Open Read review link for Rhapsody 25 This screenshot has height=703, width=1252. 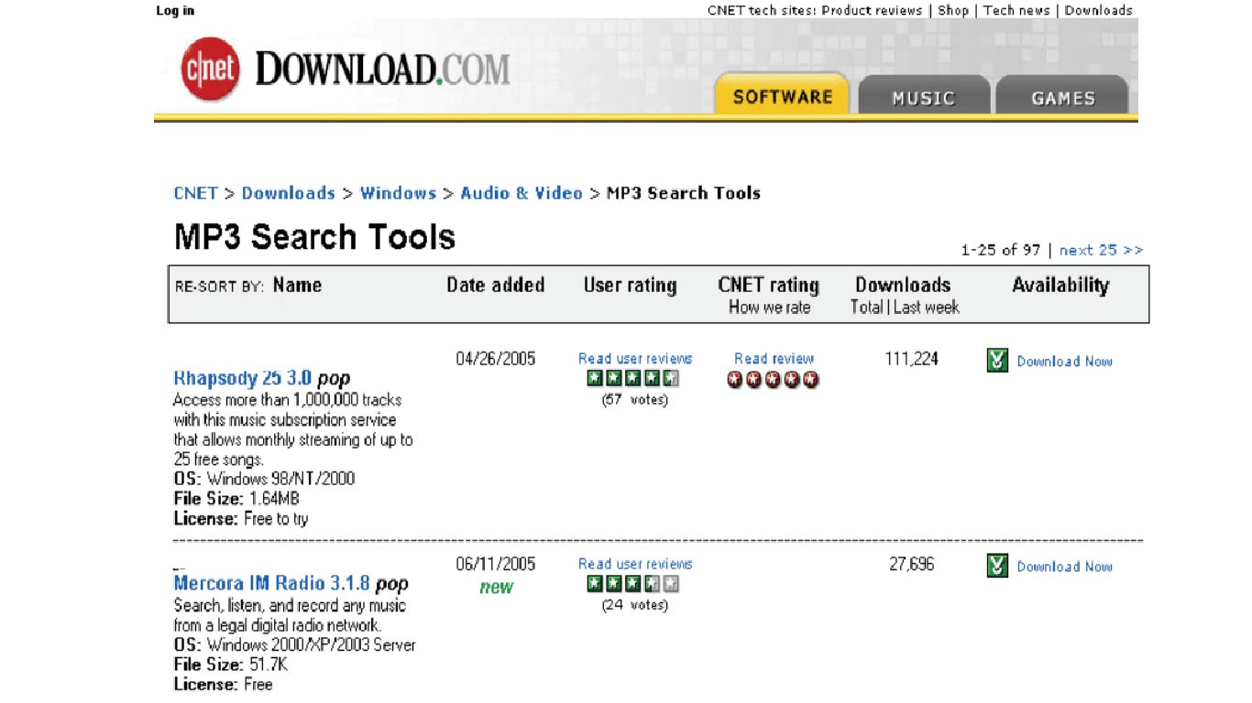[774, 359]
